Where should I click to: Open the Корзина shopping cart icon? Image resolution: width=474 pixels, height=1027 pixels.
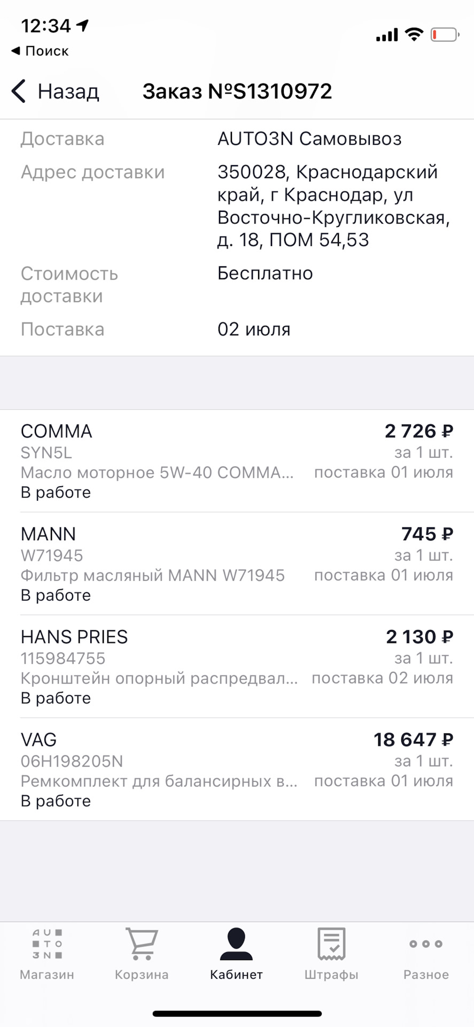tap(142, 944)
